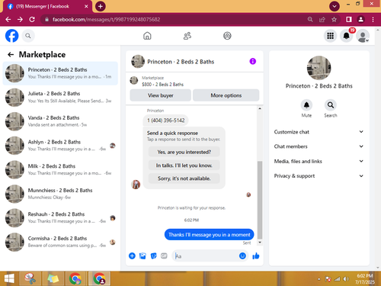Open taskbar volume speaker icon

point(346,279)
